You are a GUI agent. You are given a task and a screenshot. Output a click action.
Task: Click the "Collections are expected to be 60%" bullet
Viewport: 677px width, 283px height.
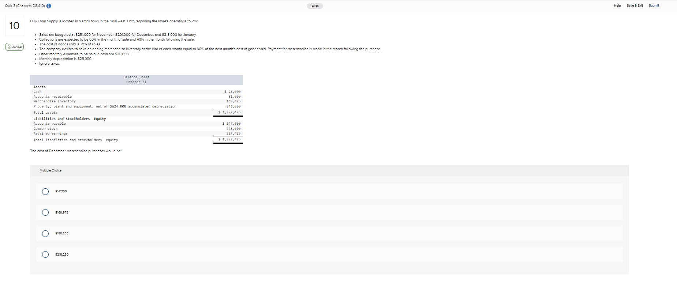[x=117, y=39]
